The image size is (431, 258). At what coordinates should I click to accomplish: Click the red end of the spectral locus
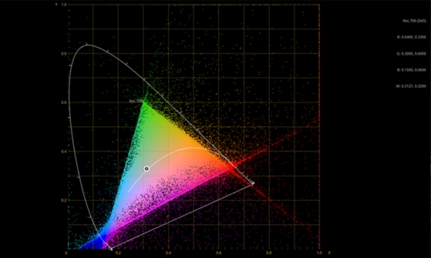click(x=253, y=183)
